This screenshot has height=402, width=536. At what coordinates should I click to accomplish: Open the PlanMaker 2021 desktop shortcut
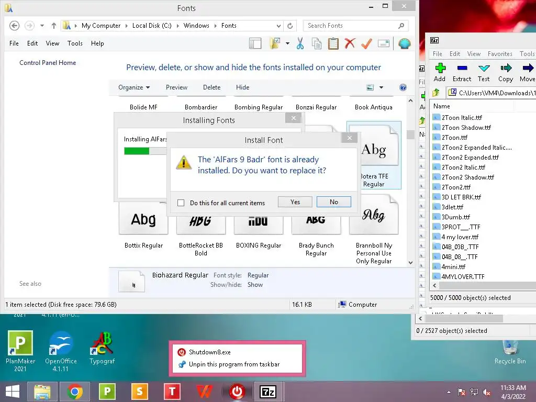(20, 351)
